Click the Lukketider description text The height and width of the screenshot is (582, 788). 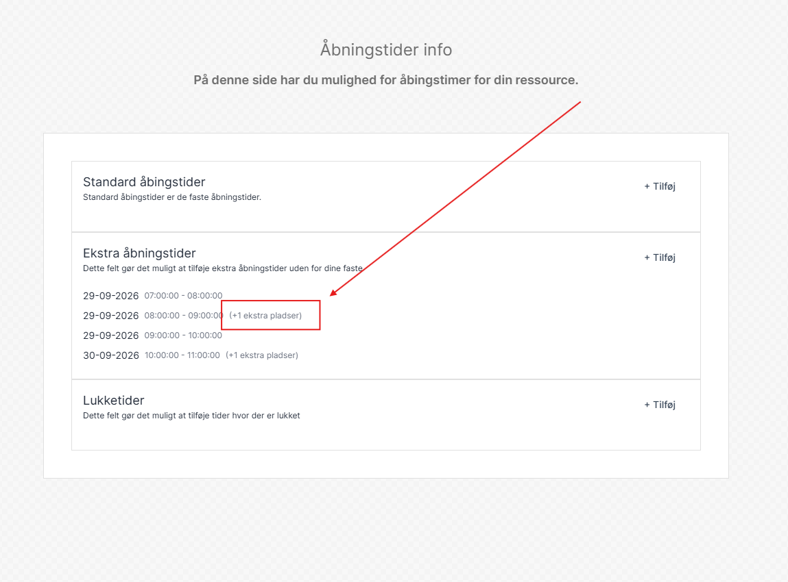coord(191,416)
